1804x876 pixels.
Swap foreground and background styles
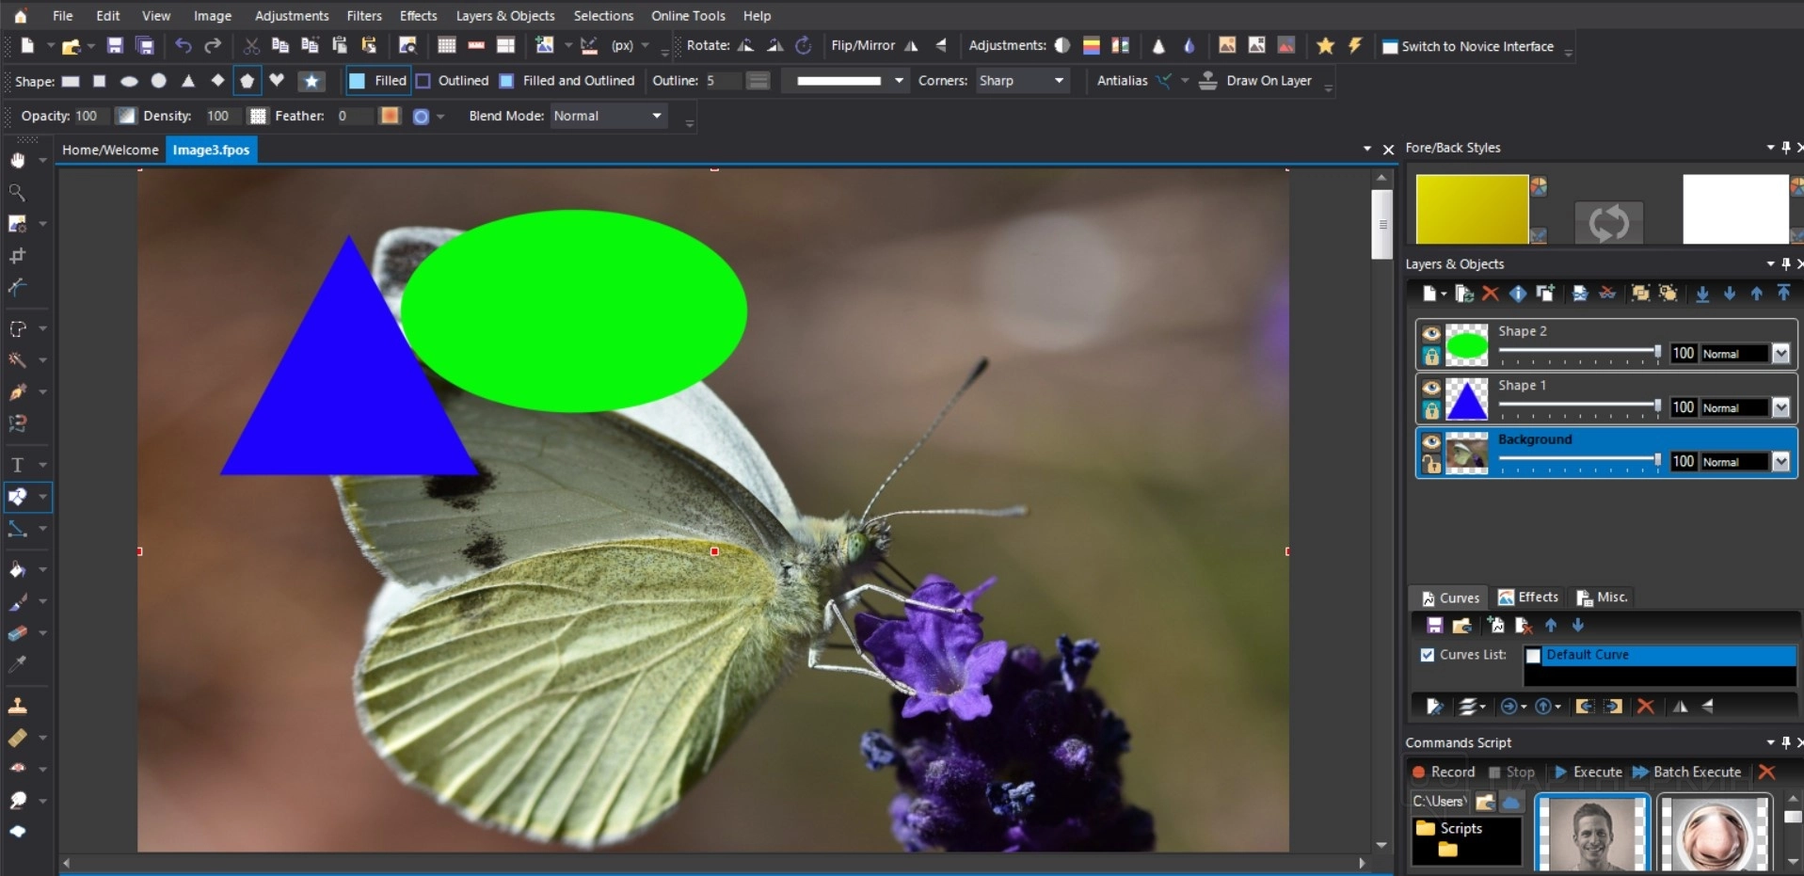coord(1608,223)
